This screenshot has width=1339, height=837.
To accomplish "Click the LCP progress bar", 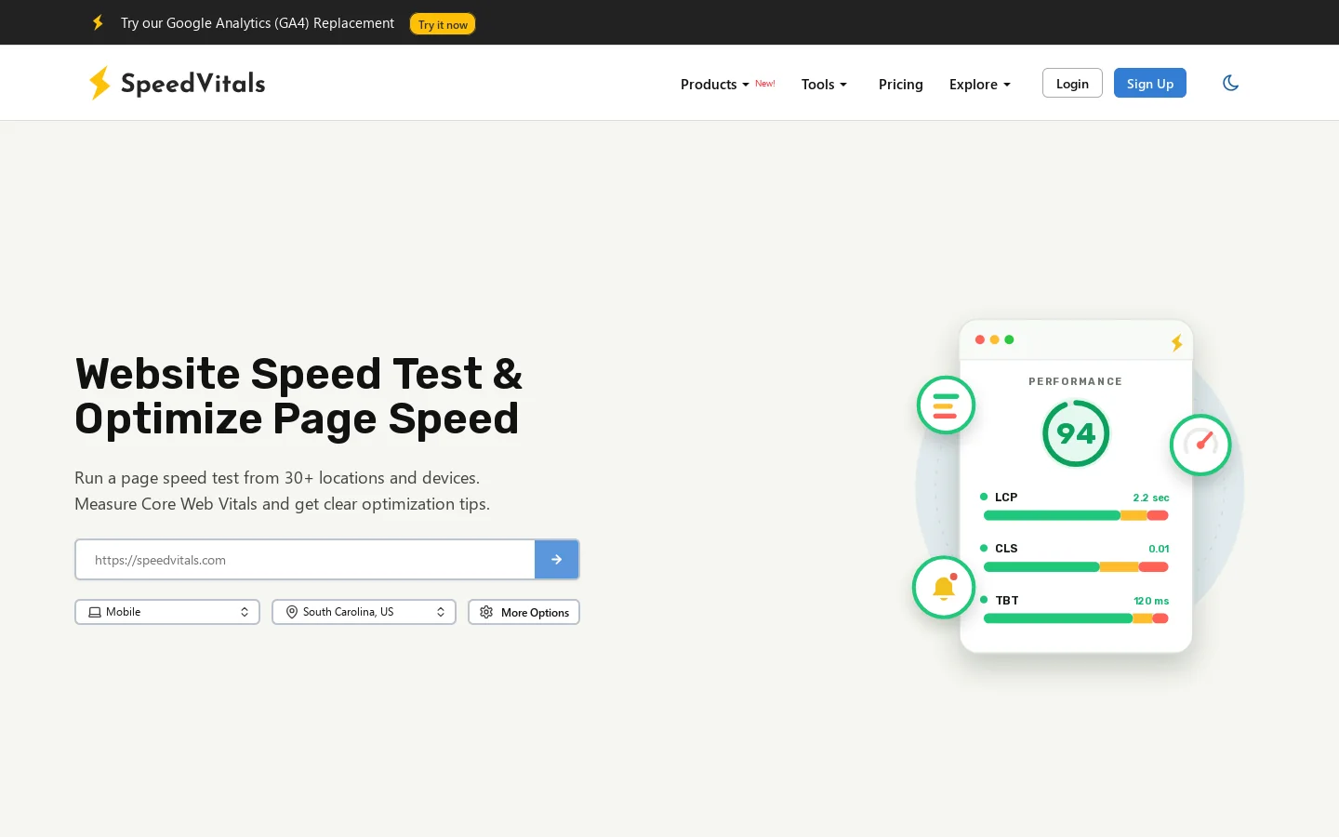I will 1076,515.
